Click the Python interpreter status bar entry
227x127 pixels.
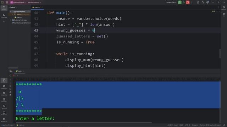pos(210,125)
